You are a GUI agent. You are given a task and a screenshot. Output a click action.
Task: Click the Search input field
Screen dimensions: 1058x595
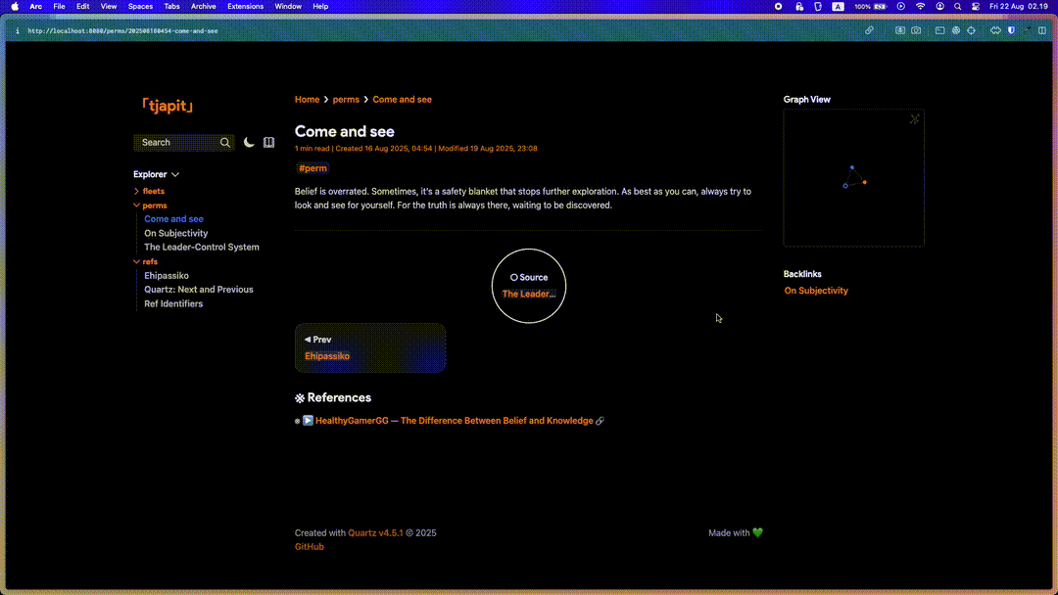tap(176, 143)
